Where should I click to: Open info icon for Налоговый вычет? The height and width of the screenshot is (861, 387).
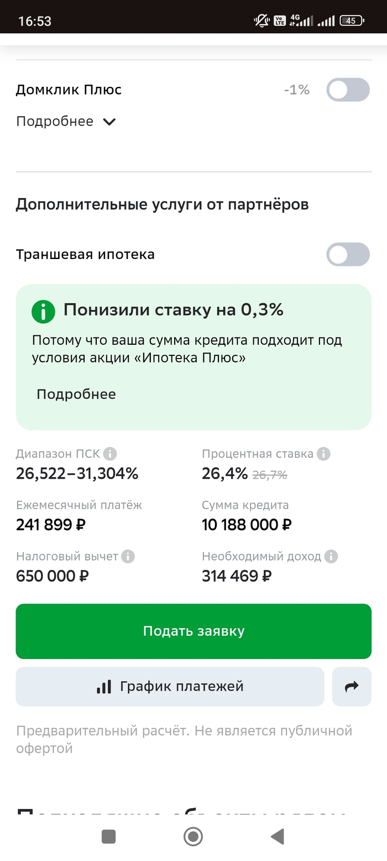pos(128,557)
